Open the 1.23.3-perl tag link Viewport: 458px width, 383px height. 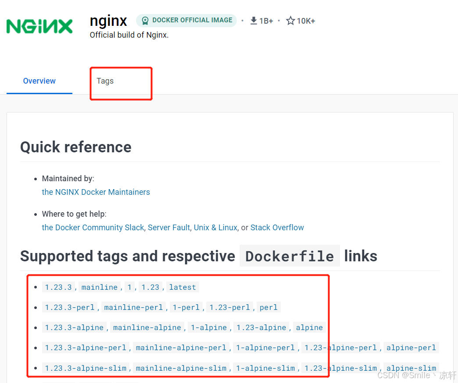coord(70,307)
